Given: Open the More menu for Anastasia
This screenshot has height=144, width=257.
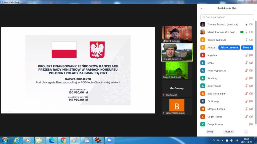Looking at the screenshot, I should [x=247, y=47].
